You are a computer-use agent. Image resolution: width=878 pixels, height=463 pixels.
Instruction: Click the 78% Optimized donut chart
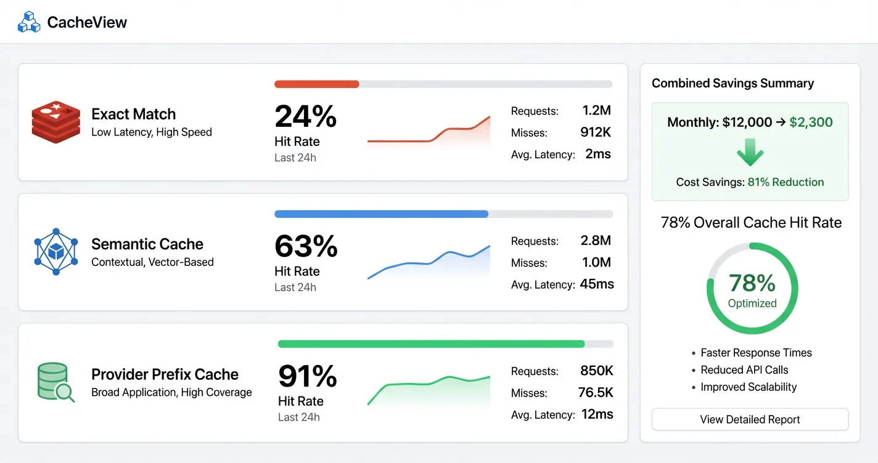[x=752, y=288]
